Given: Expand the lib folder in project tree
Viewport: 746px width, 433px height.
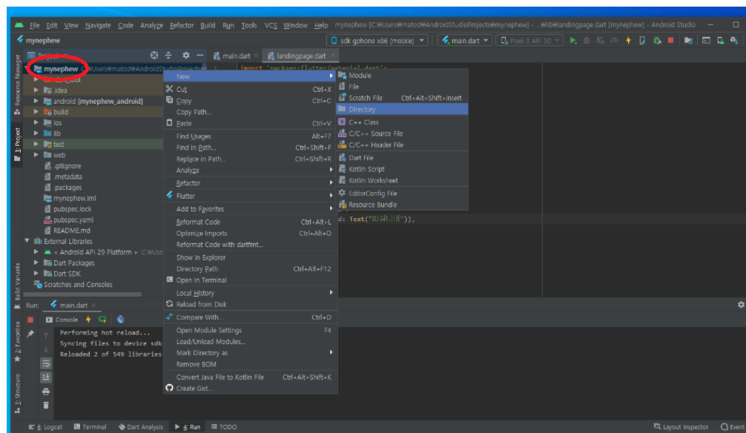Looking at the screenshot, I should pyautogui.click(x=36, y=133).
